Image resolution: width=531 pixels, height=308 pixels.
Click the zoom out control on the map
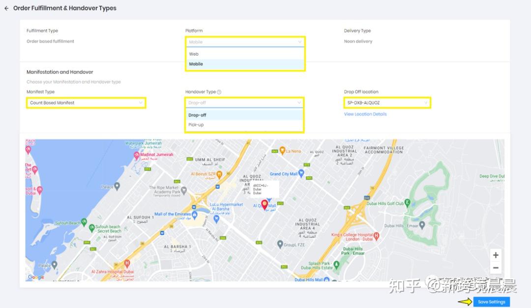pyautogui.click(x=496, y=267)
